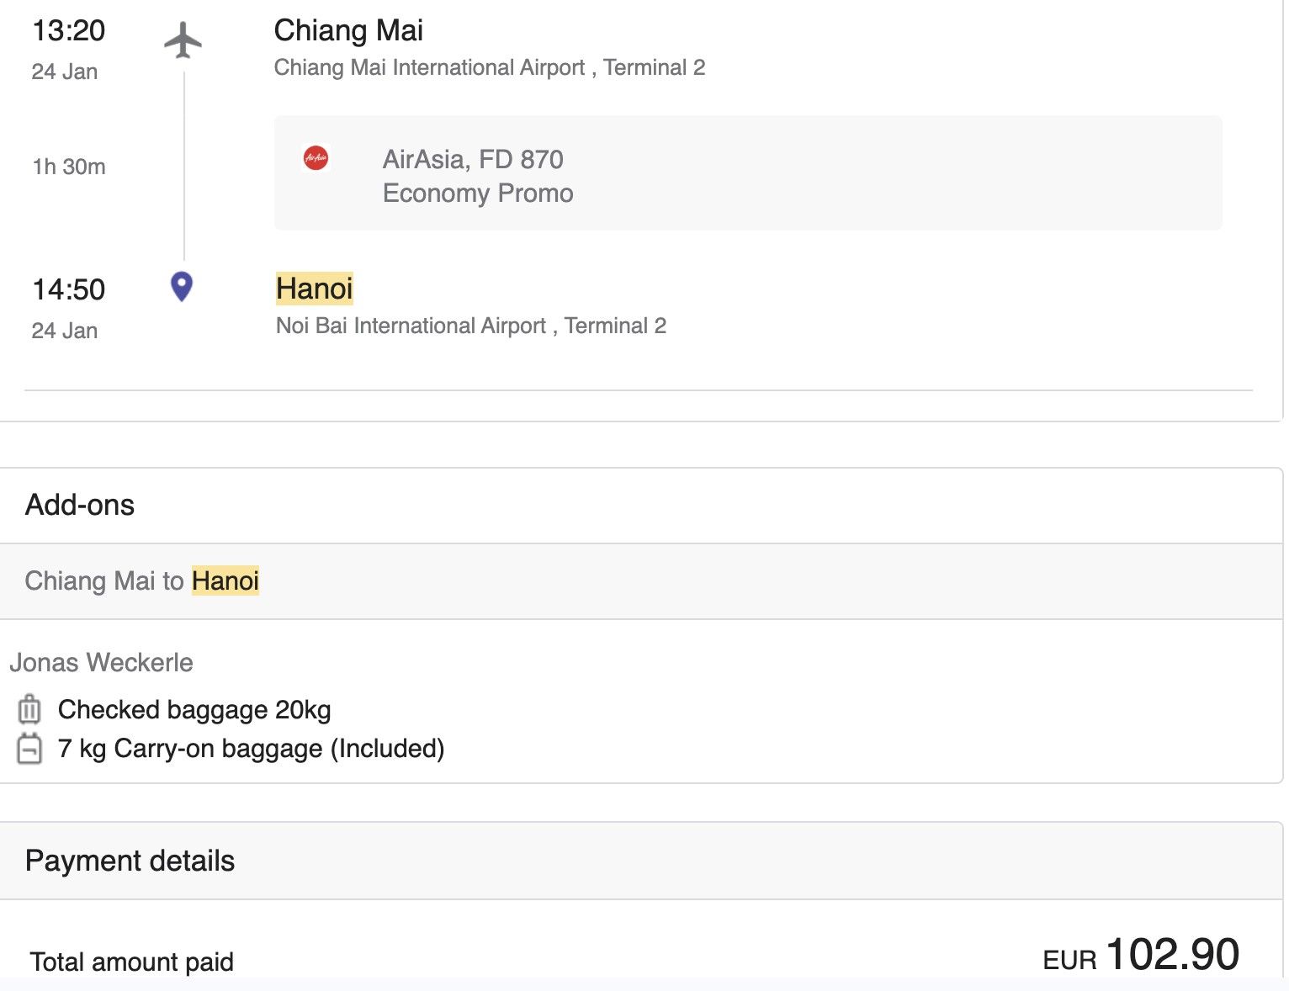This screenshot has width=1289, height=991.
Task: Click the AirAsia, FD 870 flight number
Action: (x=473, y=159)
